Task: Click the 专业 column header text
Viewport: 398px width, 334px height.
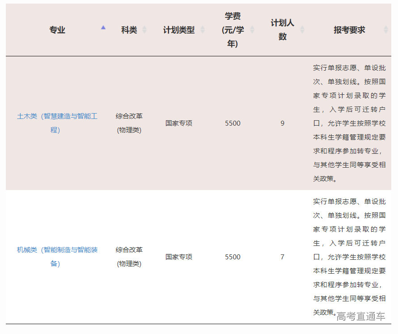Action: pos(57,30)
